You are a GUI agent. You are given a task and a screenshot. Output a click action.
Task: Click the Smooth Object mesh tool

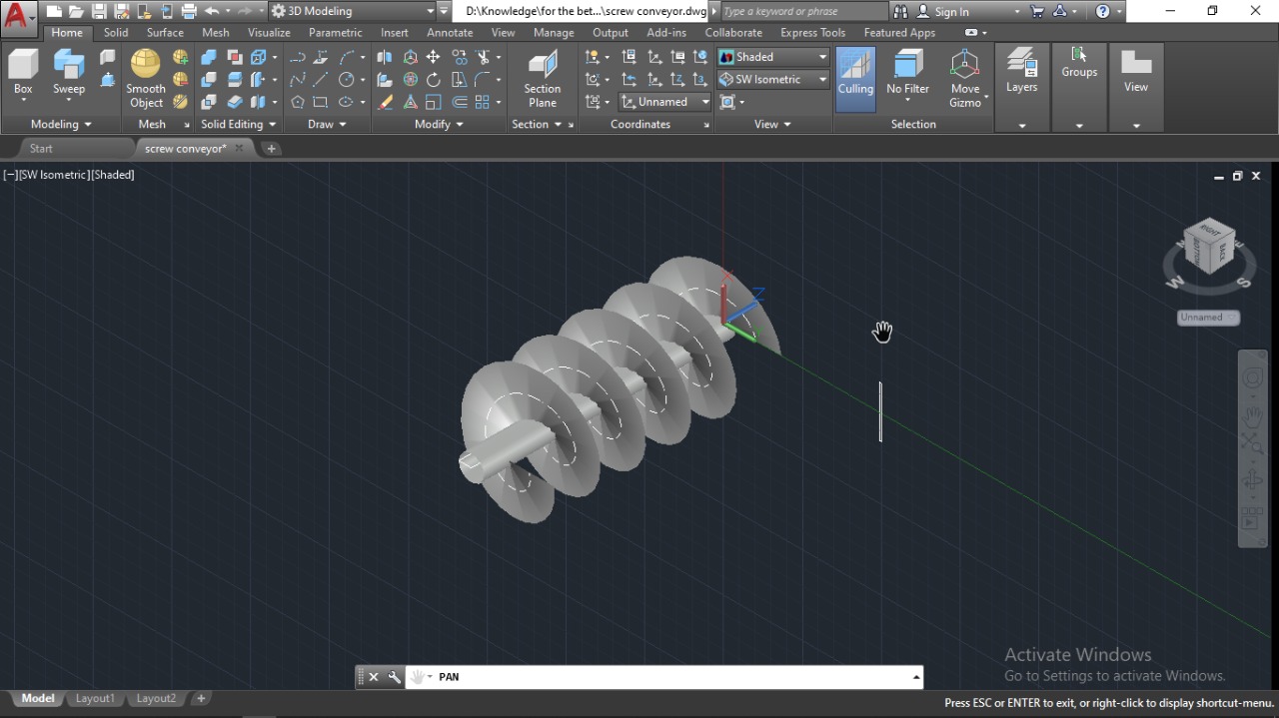[146, 79]
